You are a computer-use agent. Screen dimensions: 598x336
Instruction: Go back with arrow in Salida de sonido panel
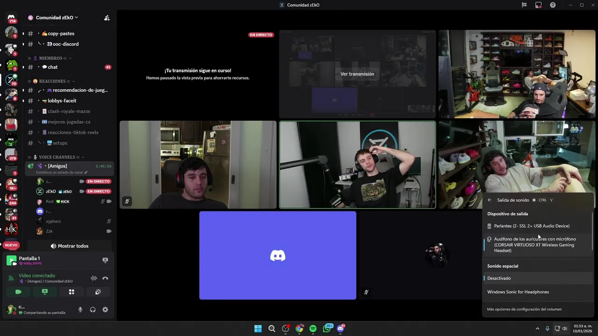(x=490, y=200)
